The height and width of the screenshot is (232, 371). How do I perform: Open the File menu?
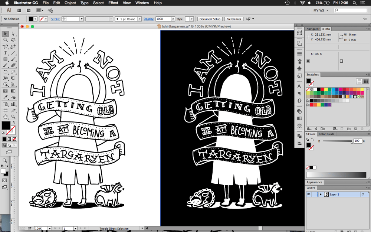coord(46,3)
